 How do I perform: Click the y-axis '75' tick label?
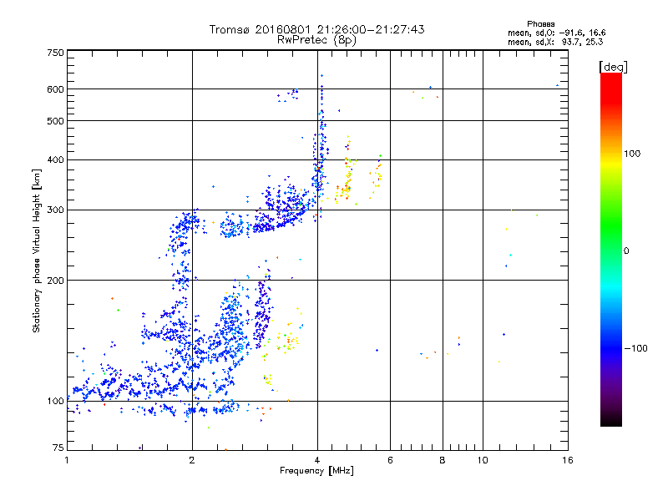tap(58, 448)
